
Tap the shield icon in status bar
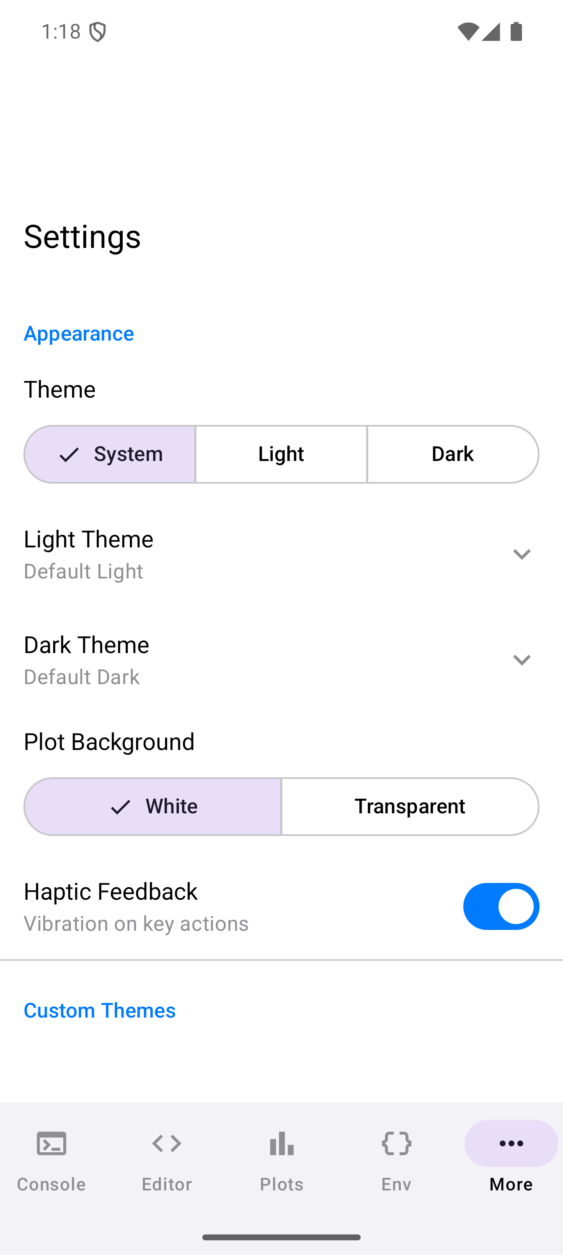tap(97, 32)
